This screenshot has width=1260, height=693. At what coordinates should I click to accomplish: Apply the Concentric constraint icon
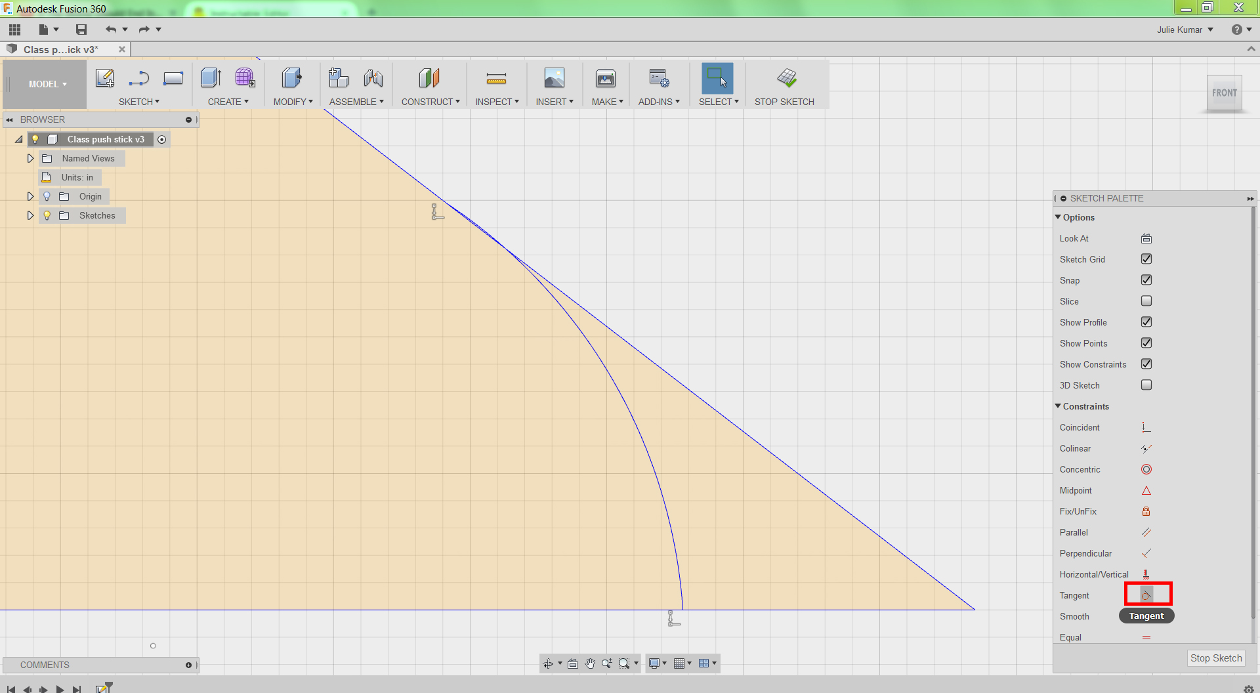[1146, 470]
